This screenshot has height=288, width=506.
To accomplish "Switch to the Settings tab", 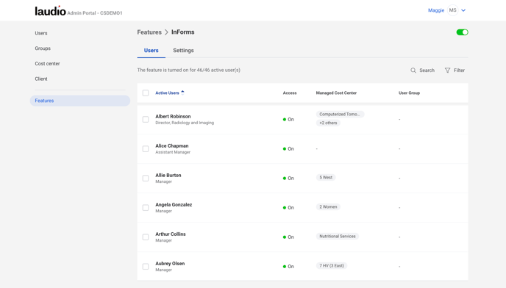I will point(183,51).
